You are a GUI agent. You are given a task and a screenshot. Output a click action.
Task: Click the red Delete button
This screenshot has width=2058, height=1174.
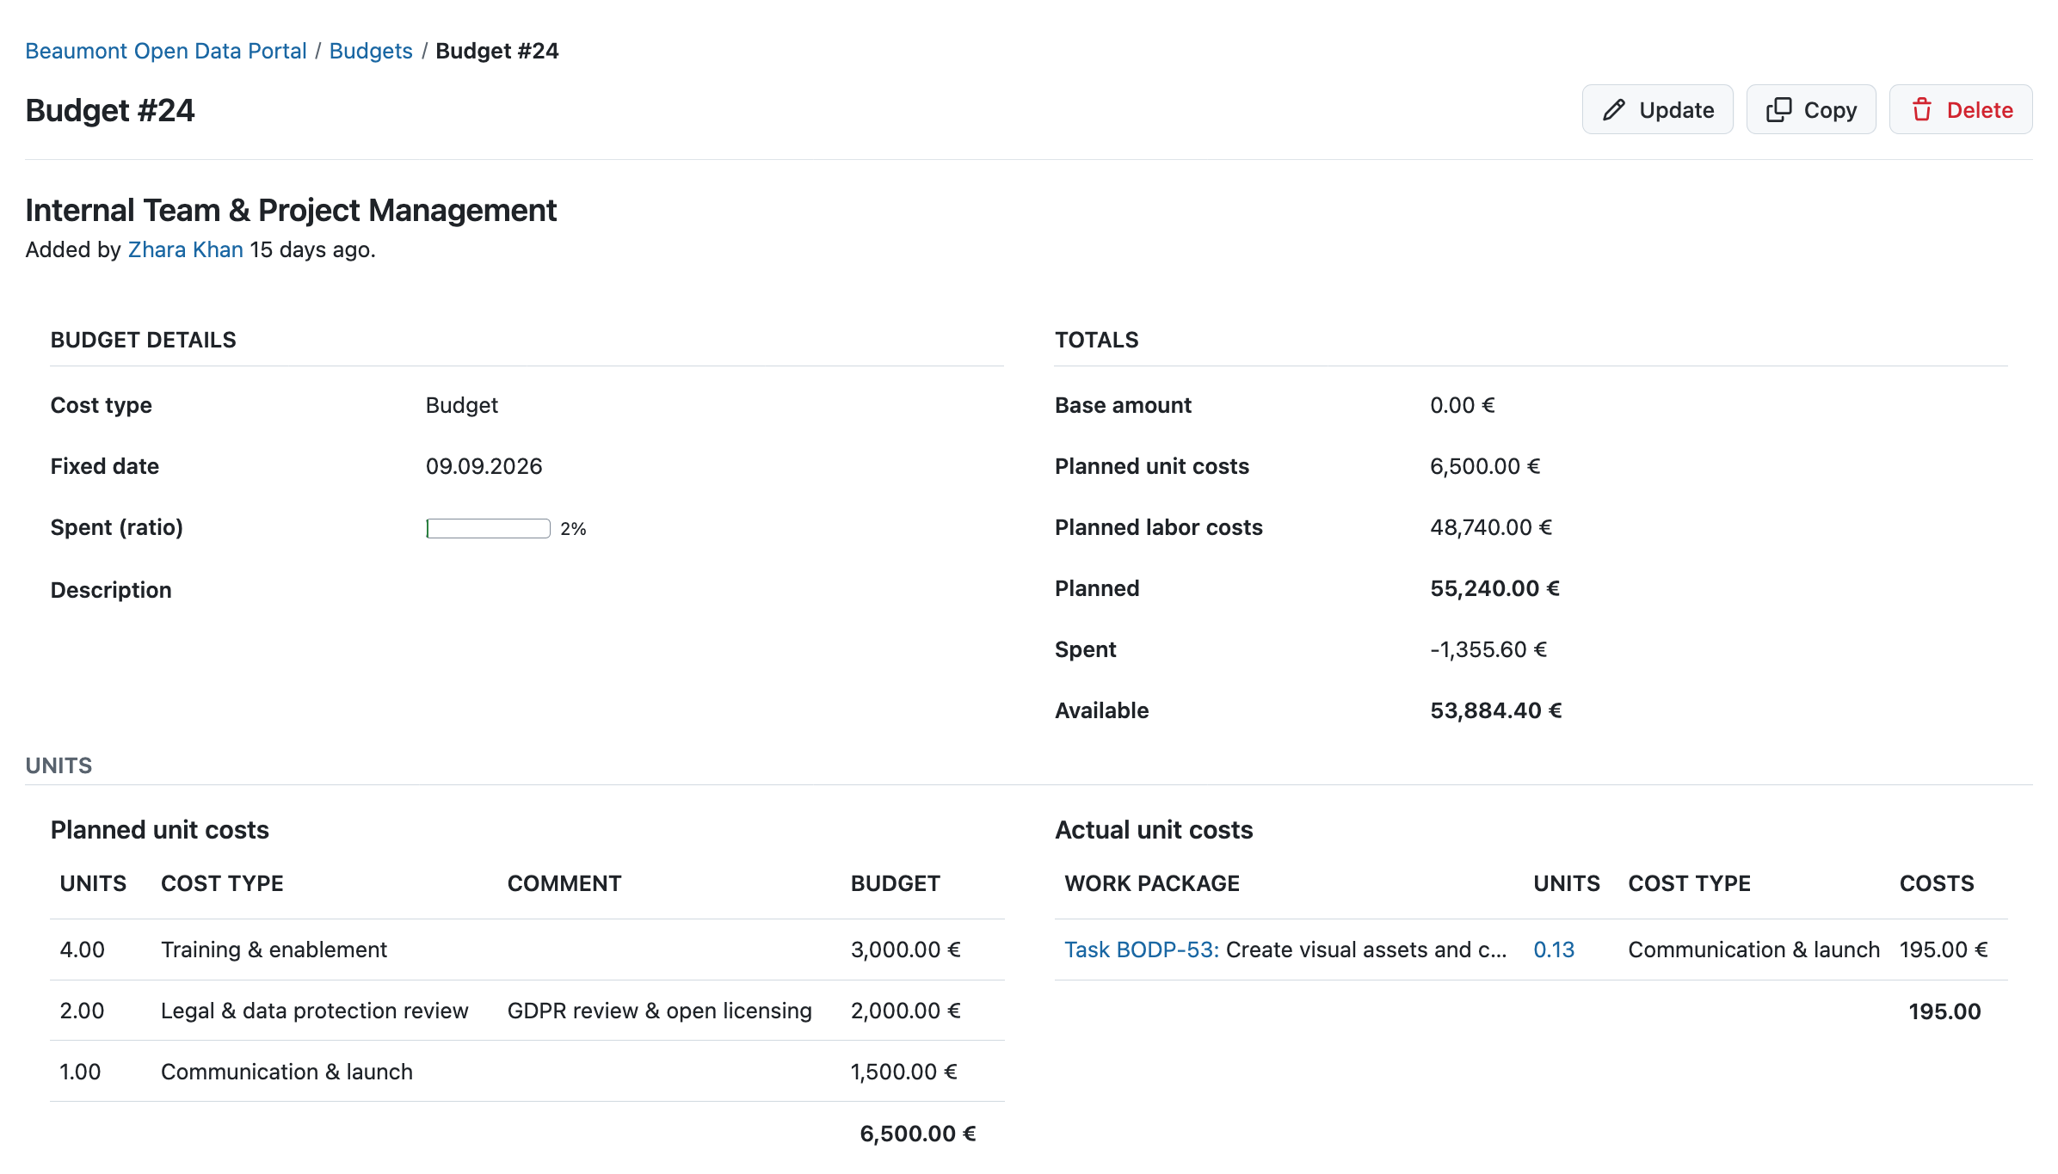tap(1960, 110)
